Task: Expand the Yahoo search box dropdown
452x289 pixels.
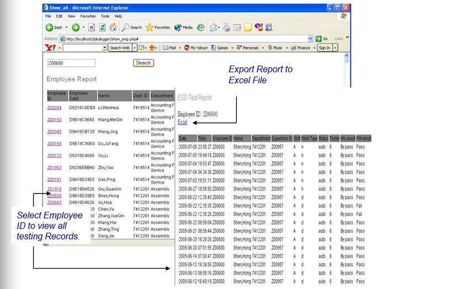Action: pos(105,48)
